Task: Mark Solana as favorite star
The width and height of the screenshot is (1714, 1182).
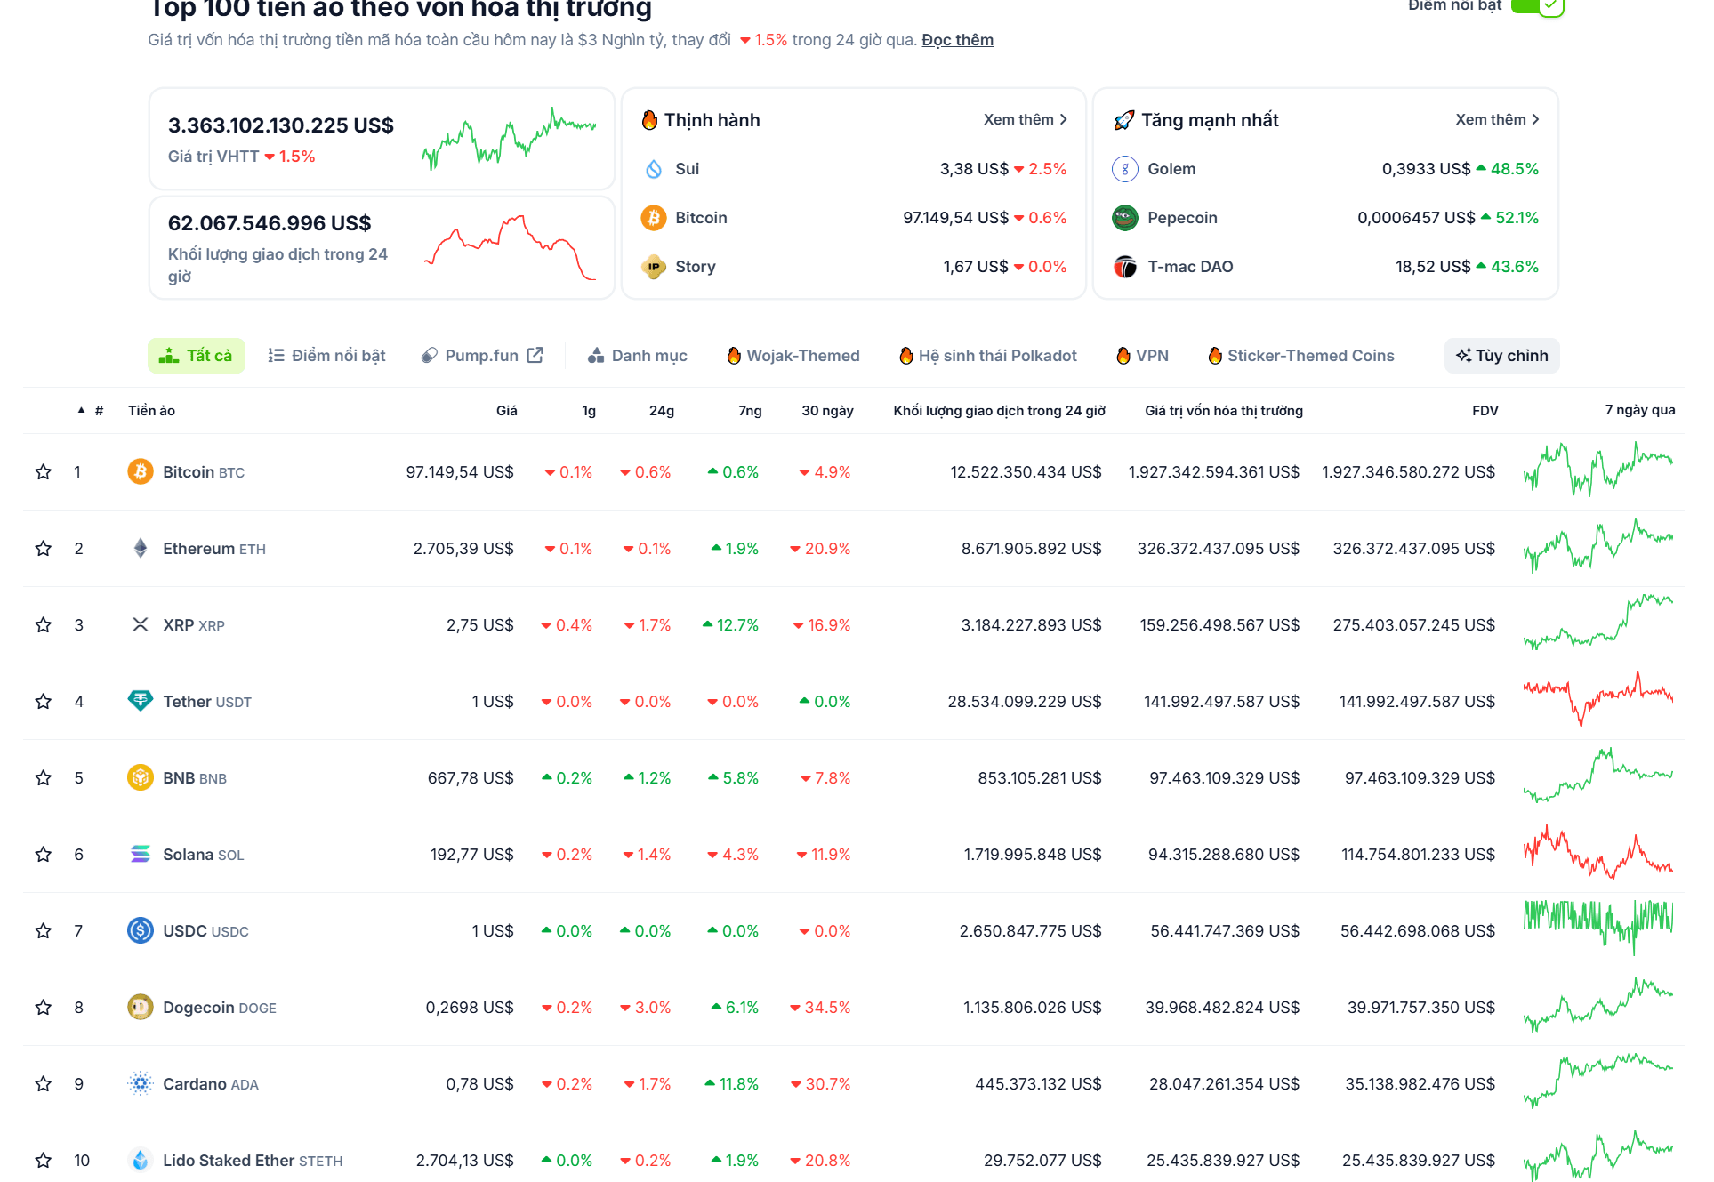Action: click(43, 855)
